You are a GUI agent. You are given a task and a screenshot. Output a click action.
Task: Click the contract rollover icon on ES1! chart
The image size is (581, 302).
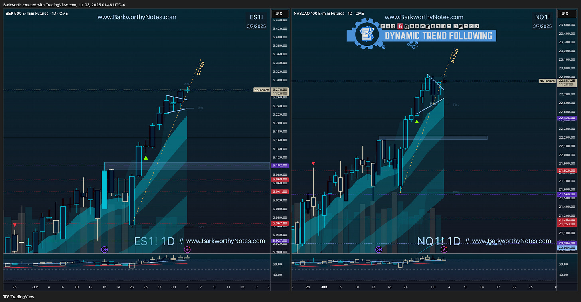point(105,249)
